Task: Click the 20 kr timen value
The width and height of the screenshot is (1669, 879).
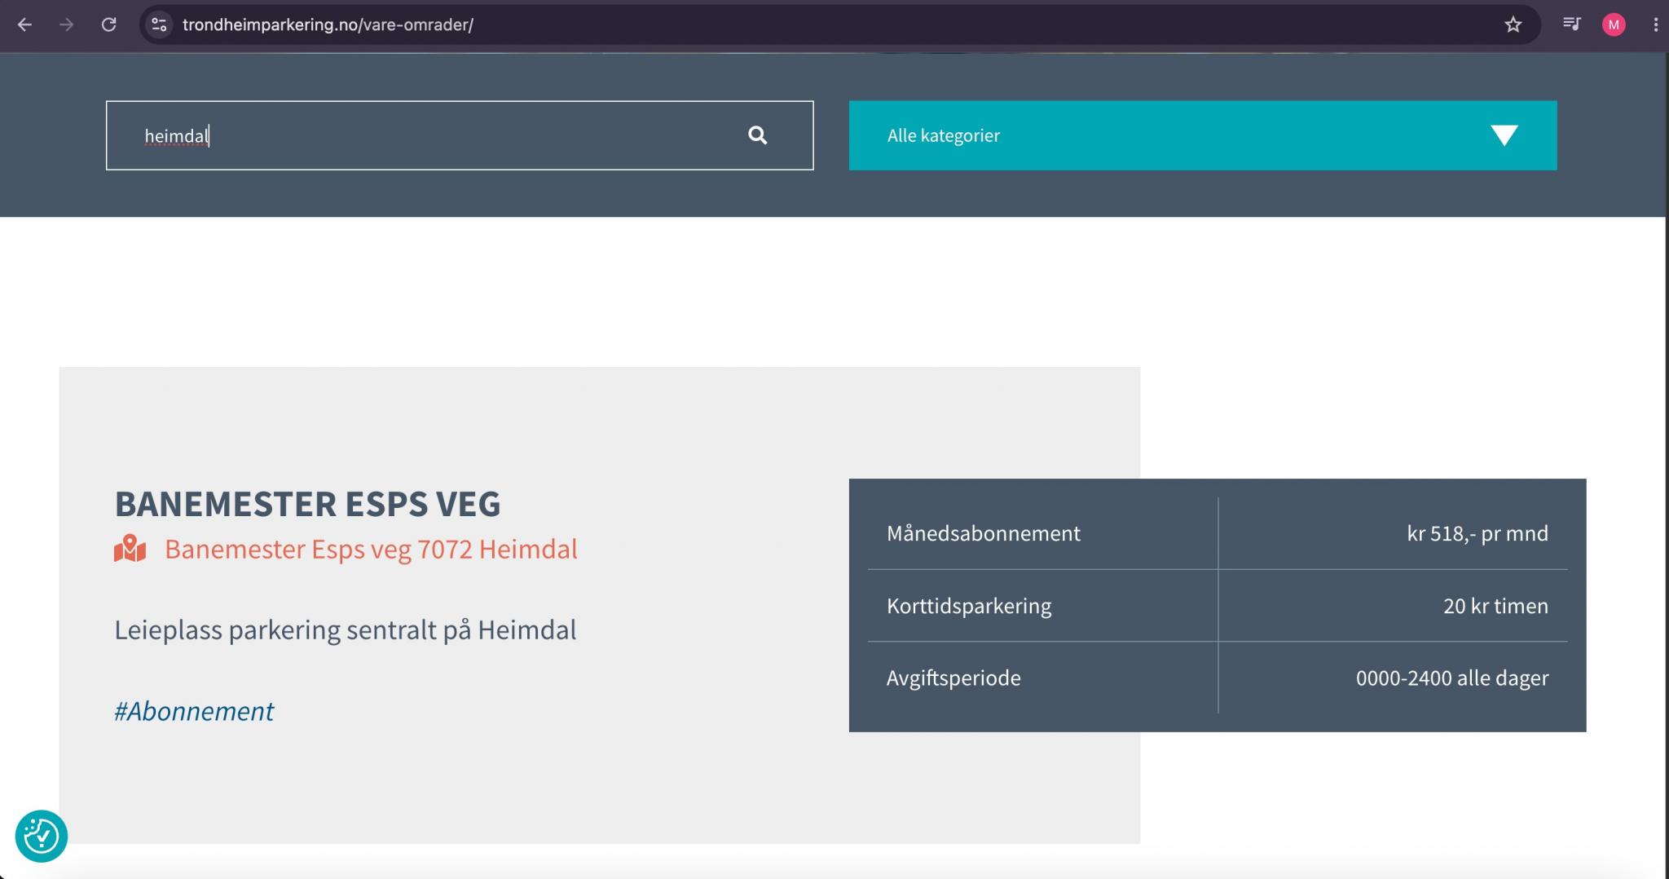Action: click(1496, 606)
